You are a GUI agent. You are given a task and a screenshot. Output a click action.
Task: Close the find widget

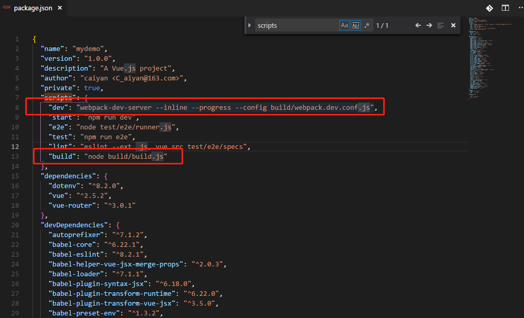click(x=453, y=25)
